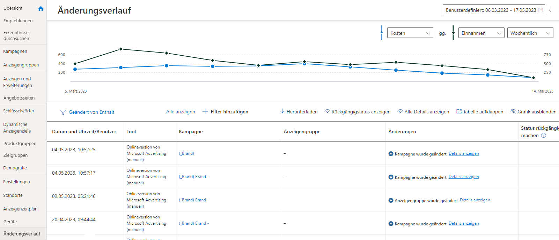Select Anzeigen und Erweiterungen in the sidebar
Viewport: 559px width, 240px height.
pyautogui.click(x=17, y=82)
